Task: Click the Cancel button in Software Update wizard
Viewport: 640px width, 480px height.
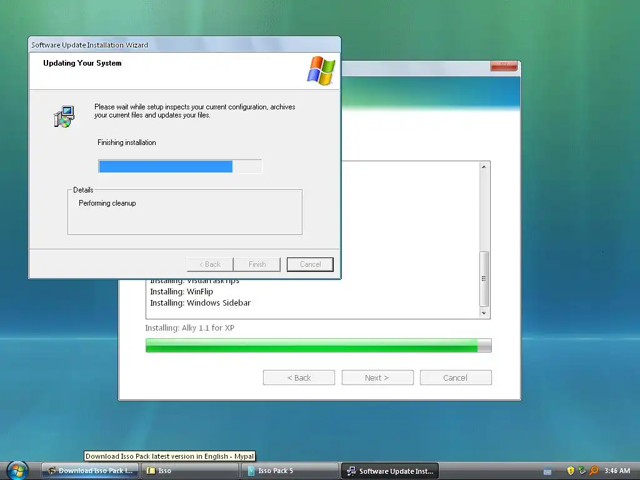Action: (x=310, y=264)
